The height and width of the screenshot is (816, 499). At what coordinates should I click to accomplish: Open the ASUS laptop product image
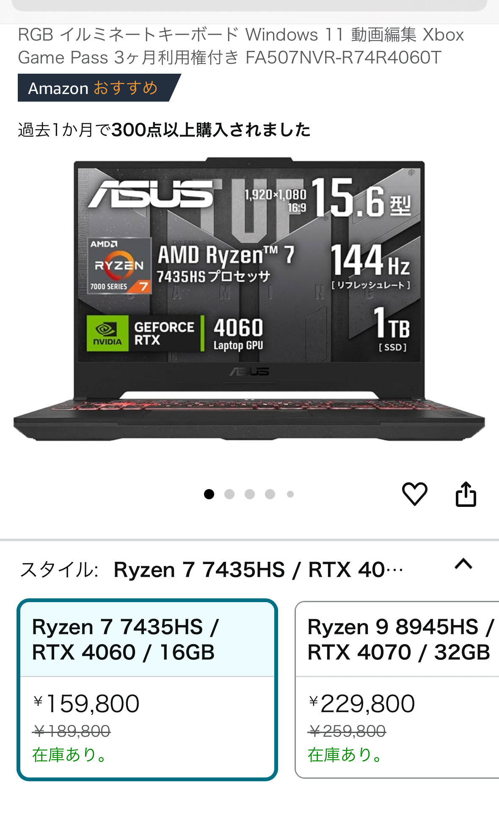point(249,299)
